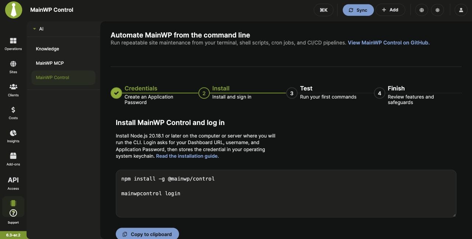Go to the Finish step

(396, 88)
